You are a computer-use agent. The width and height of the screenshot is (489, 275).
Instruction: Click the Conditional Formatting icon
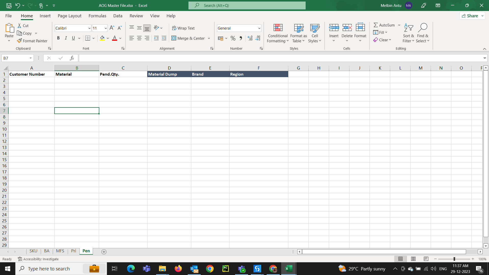tap(278, 28)
